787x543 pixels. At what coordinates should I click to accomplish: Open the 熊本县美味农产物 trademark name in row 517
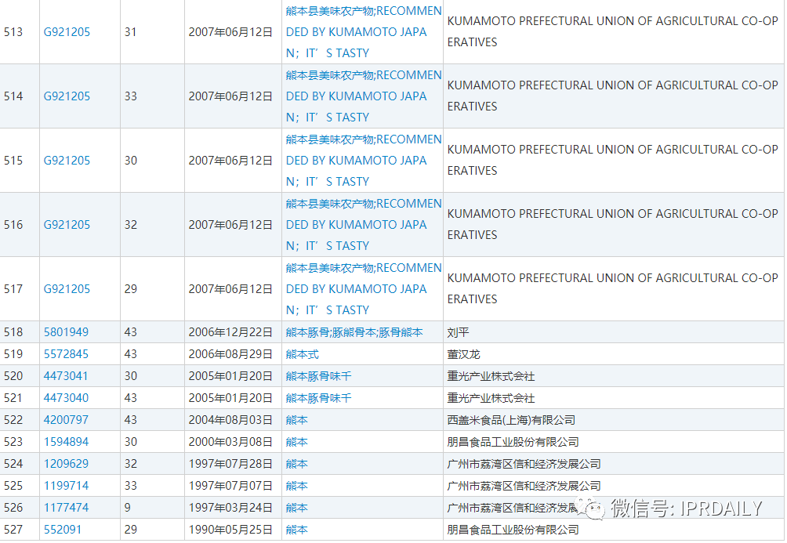tap(364, 289)
